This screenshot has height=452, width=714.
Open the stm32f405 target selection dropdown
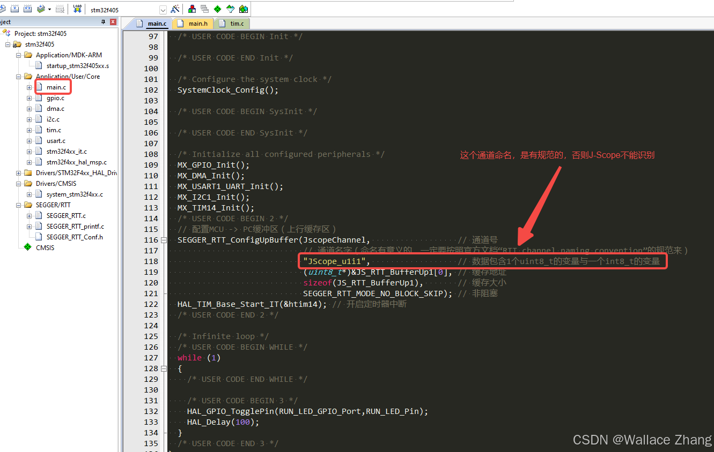pyautogui.click(x=163, y=10)
